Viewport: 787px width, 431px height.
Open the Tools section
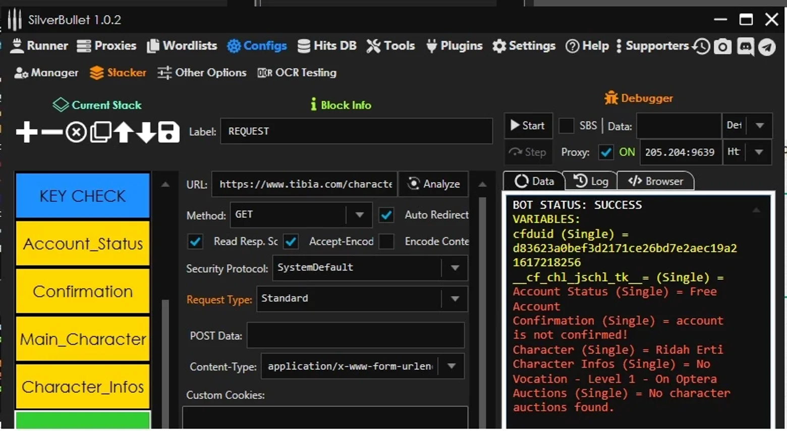[x=390, y=46]
